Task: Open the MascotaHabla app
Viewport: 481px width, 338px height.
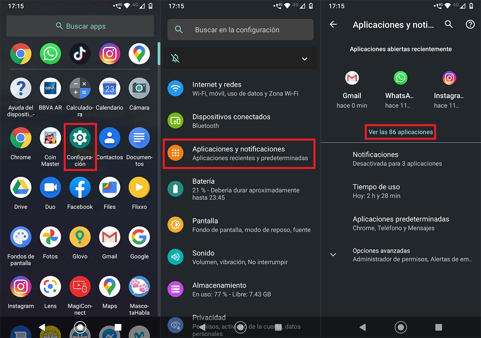Action: (139, 296)
